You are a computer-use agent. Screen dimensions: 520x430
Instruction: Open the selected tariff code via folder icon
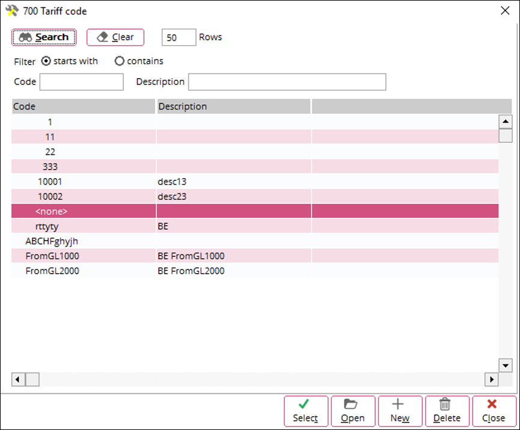(x=352, y=411)
